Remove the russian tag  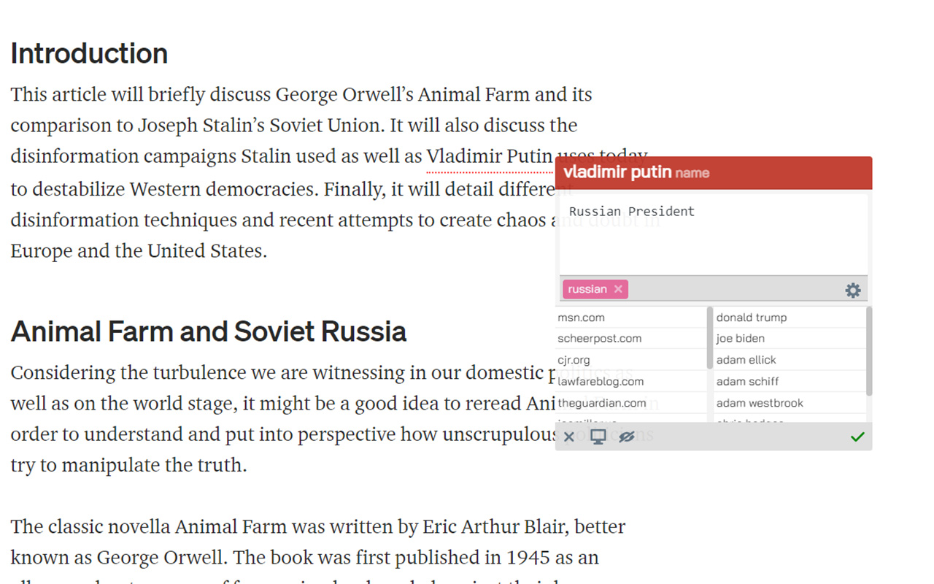[618, 289]
